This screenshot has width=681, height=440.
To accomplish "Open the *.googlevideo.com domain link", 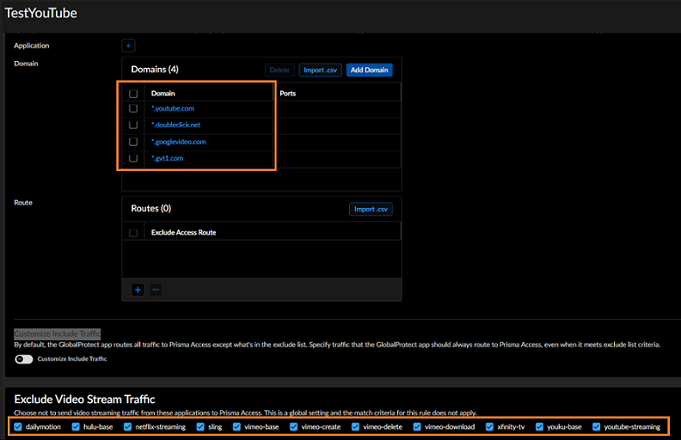I will point(179,142).
